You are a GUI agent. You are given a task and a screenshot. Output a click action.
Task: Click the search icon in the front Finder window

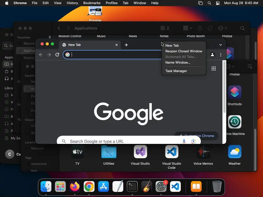250,66
